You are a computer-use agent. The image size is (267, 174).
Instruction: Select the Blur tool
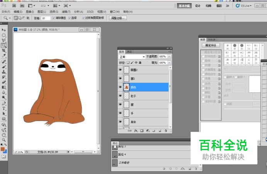(x=4, y=92)
